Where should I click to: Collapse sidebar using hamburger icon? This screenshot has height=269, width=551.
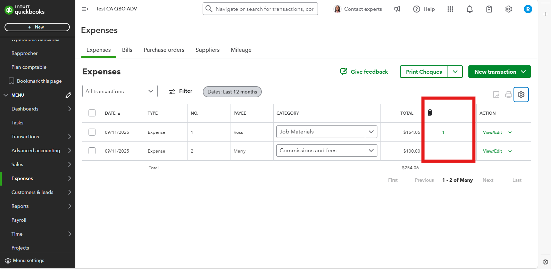coord(85,9)
